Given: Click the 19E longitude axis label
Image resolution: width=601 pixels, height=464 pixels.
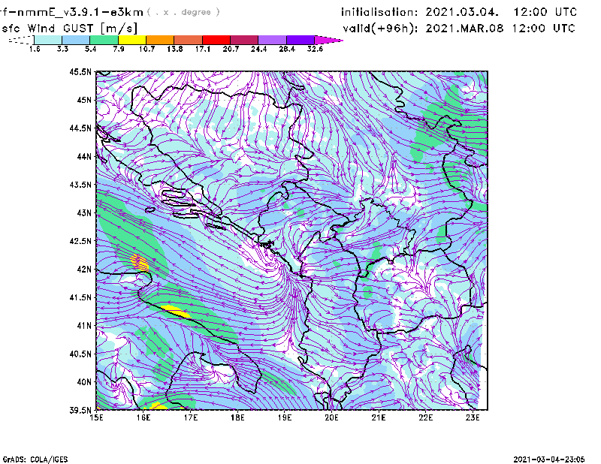Looking at the screenshot, I should click(285, 417).
